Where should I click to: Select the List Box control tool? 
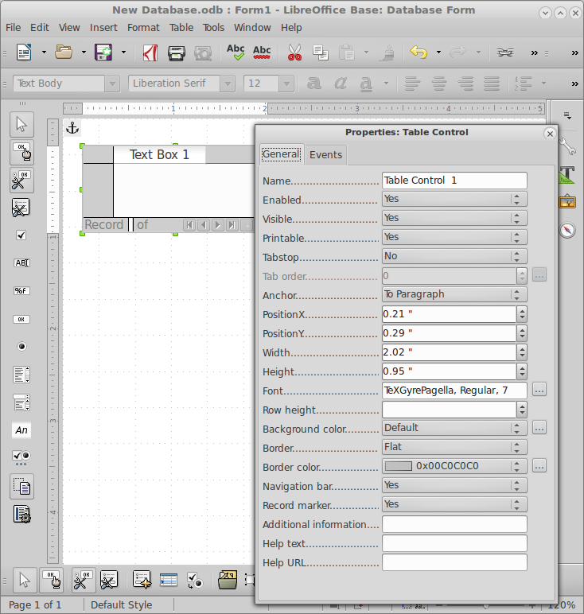pyautogui.click(x=21, y=374)
